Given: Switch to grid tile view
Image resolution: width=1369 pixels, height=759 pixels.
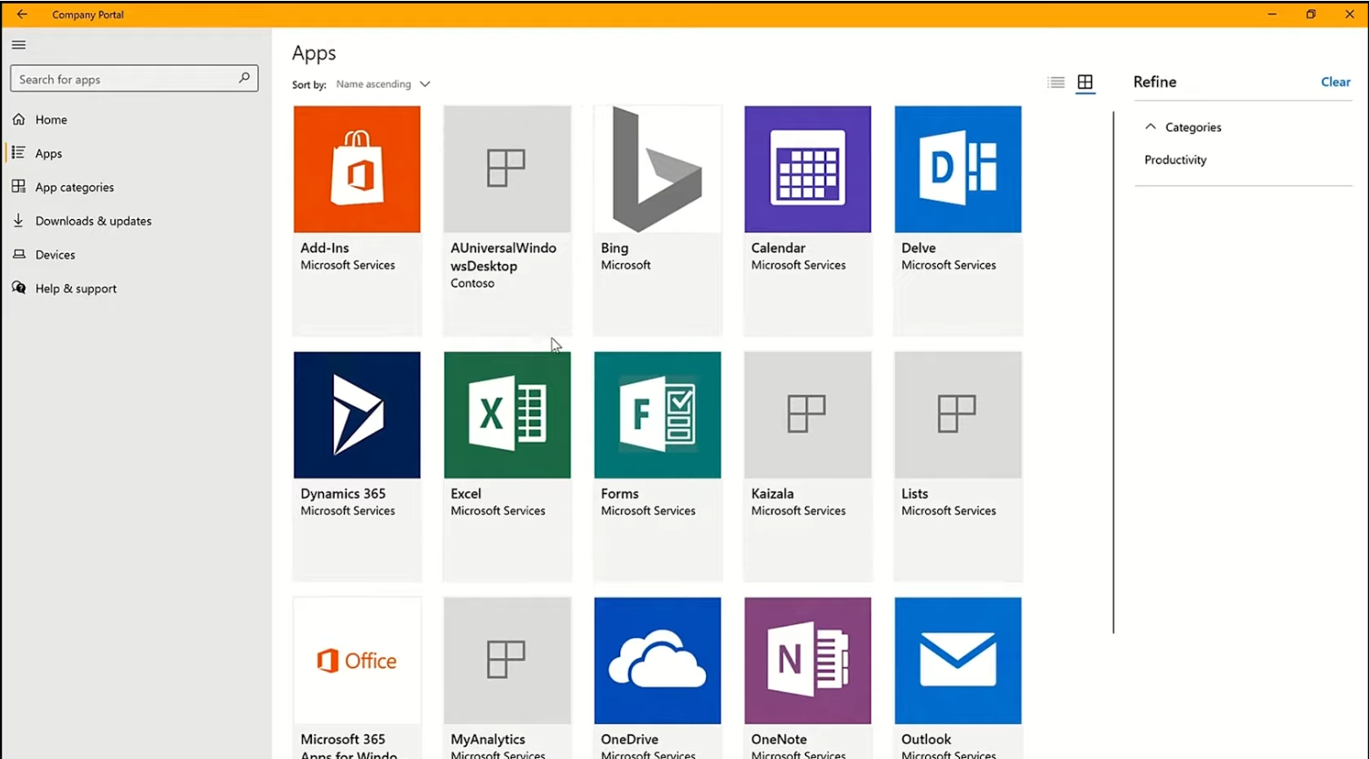Looking at the screenshot, I should [x=1085, y=82].
